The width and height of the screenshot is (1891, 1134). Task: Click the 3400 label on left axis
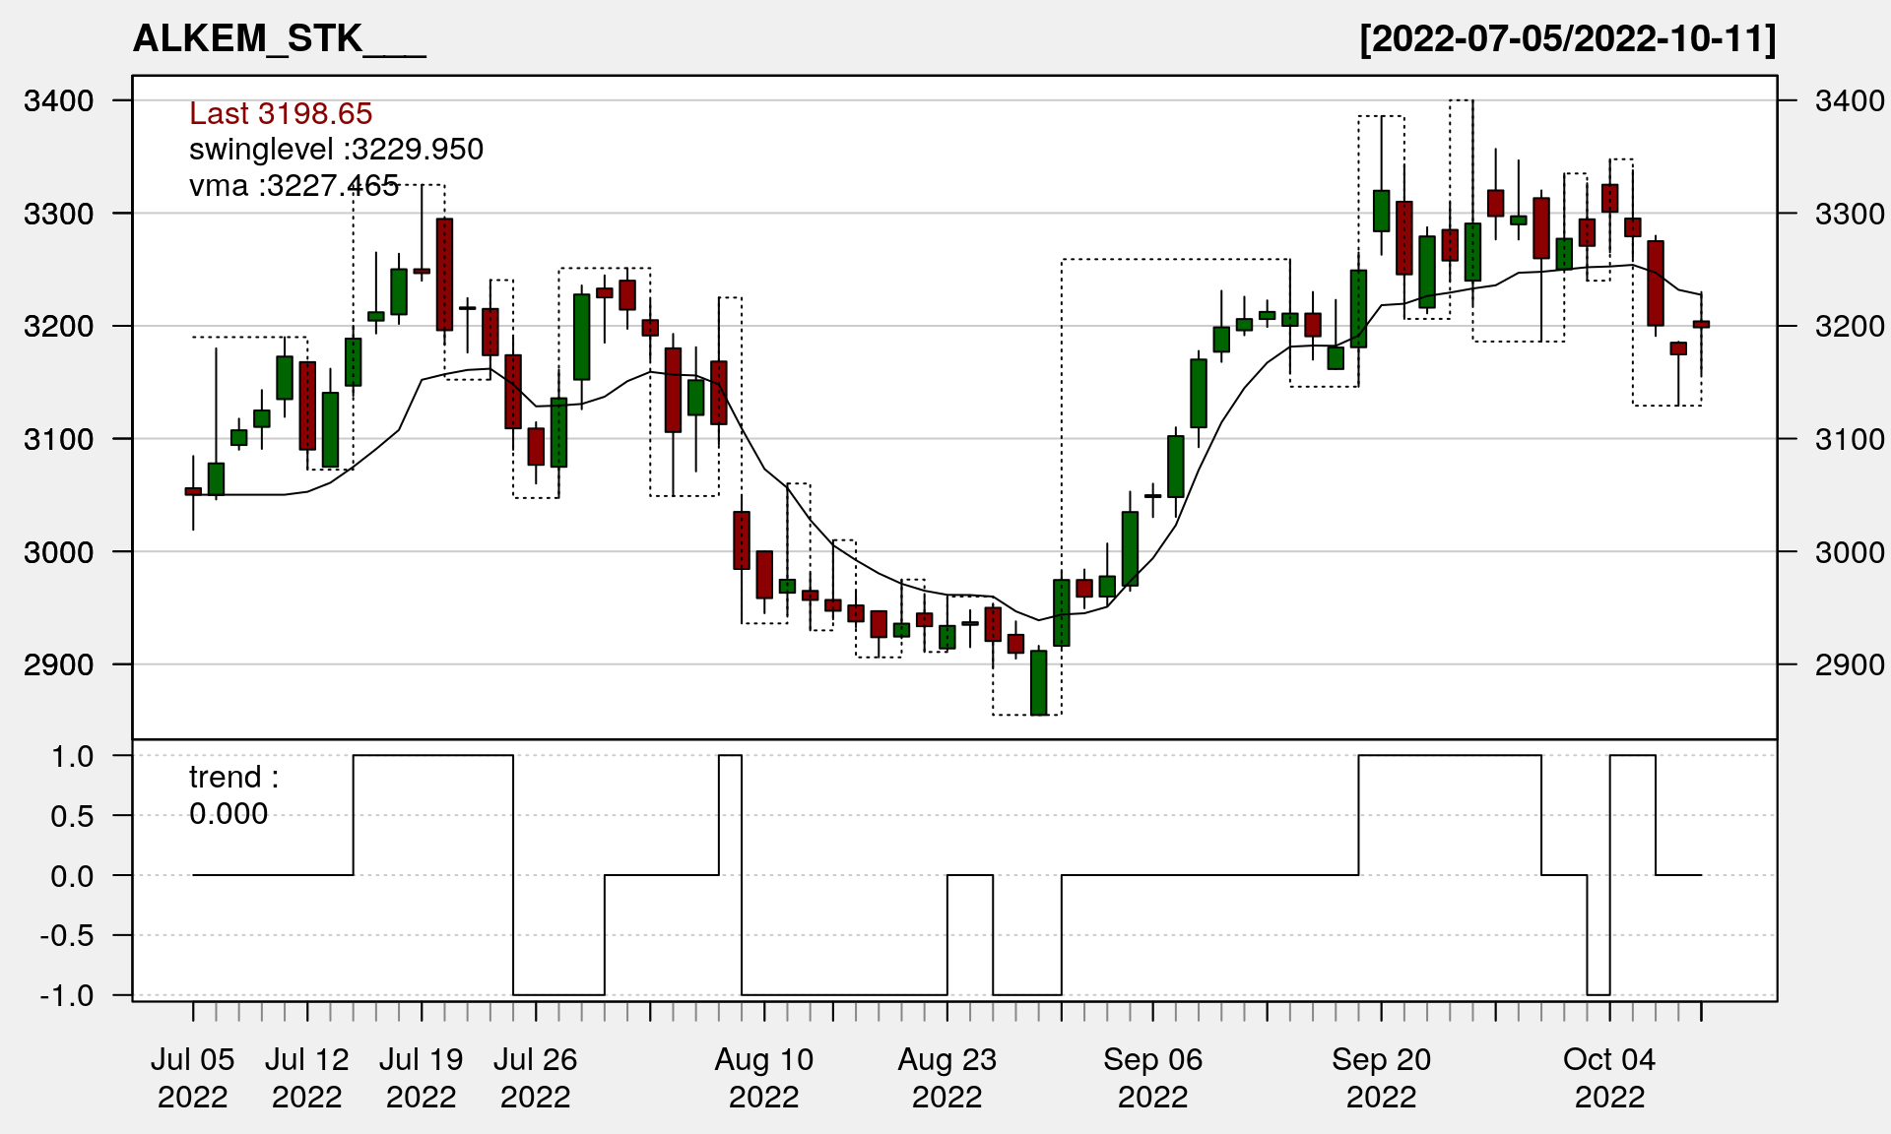point(58,100)
